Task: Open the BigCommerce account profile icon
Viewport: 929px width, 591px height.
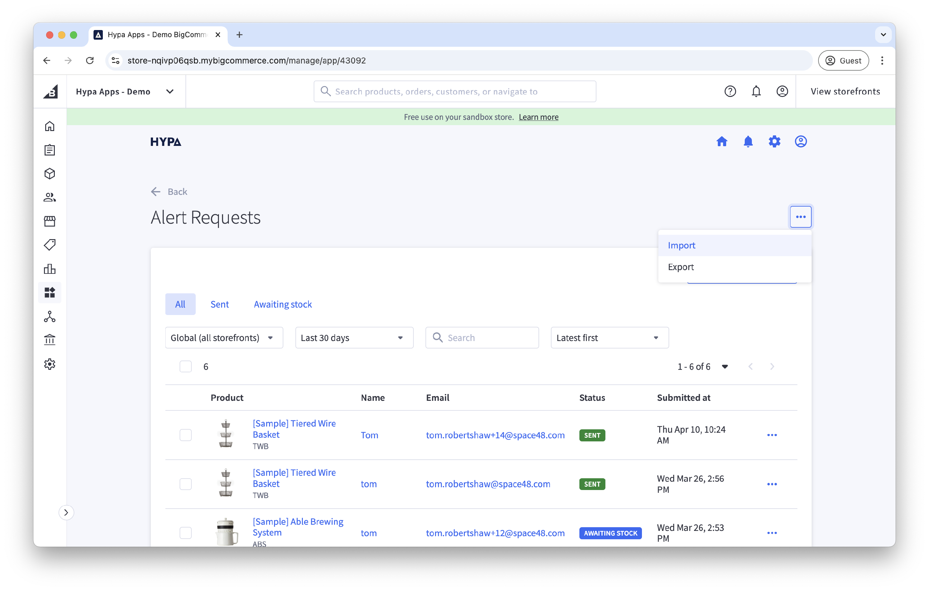Action: point(782,91)
